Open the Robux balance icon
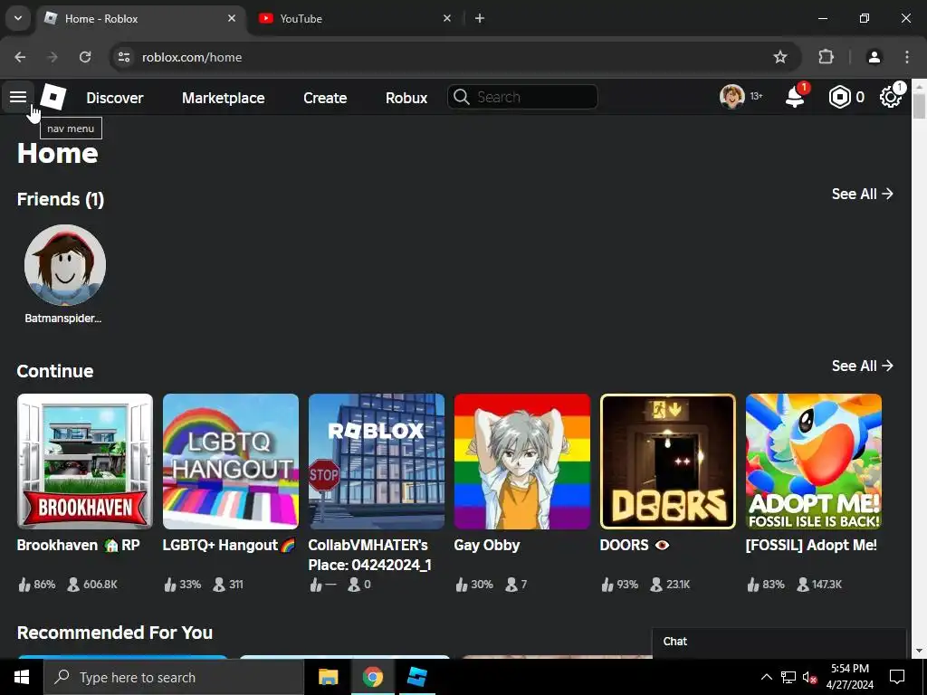The image size is (927, 695). coord(839,97)
